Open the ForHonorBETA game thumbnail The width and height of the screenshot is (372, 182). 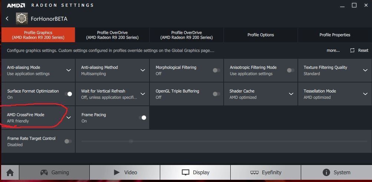coord(22,18)
